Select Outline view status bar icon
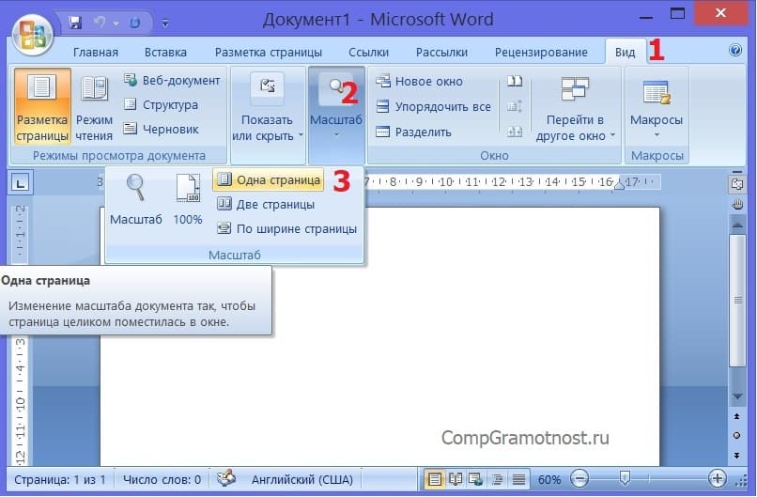 [x=497, y=479]
